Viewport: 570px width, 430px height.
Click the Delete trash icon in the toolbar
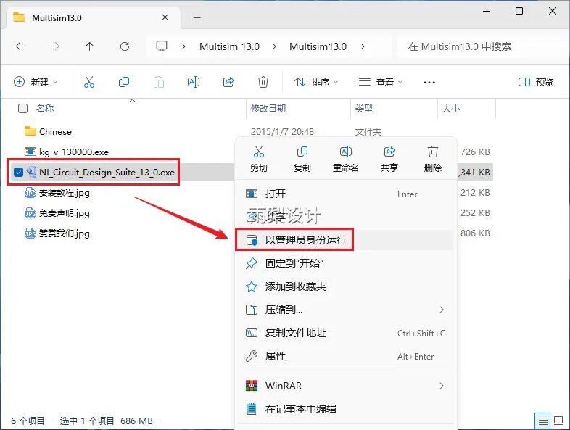coord(263,82)
